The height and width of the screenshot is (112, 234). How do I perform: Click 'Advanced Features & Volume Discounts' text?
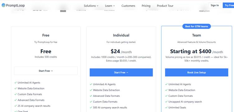[x=197, y=42]
